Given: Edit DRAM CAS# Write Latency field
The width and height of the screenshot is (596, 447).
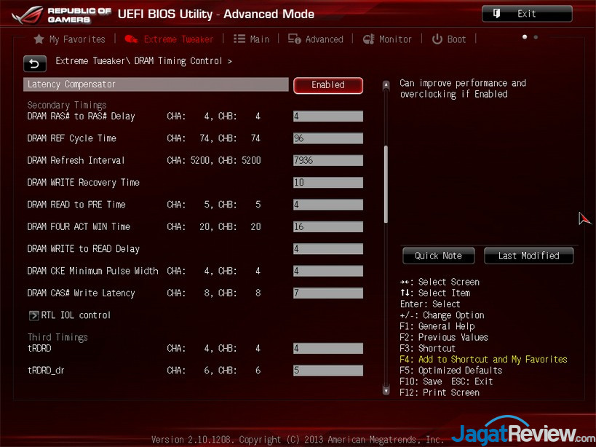Looking at the screenshot, I should 328,293.
